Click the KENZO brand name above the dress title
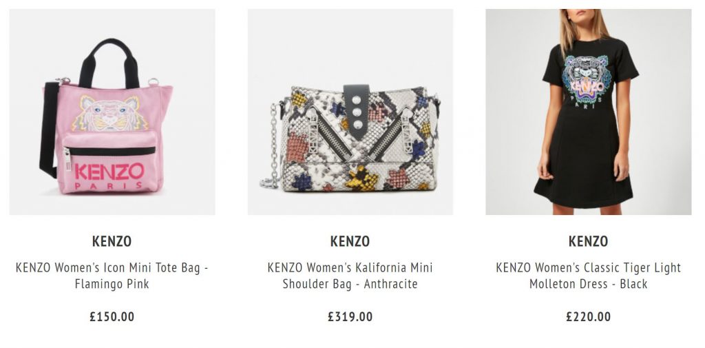This screenshot has width=705, height=348. (x=589, y=241)
